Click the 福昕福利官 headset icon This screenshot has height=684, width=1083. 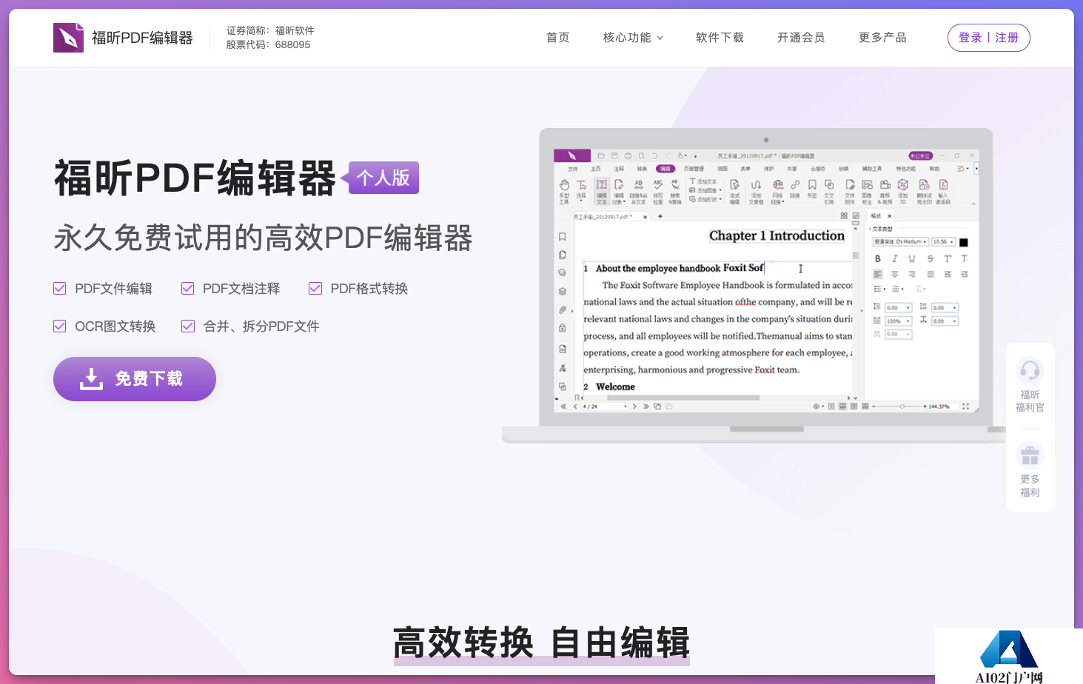tap(1030, 369)
